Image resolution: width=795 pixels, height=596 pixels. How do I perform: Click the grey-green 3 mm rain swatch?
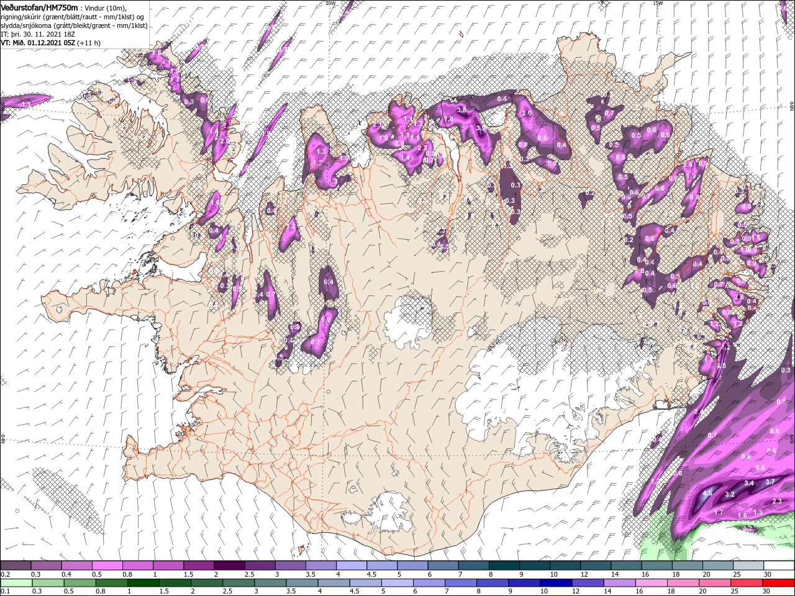coord(270,583)
